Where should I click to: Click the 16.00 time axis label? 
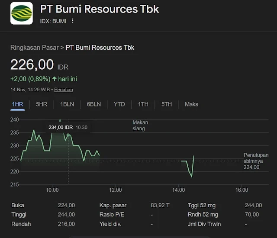[242, 190]
